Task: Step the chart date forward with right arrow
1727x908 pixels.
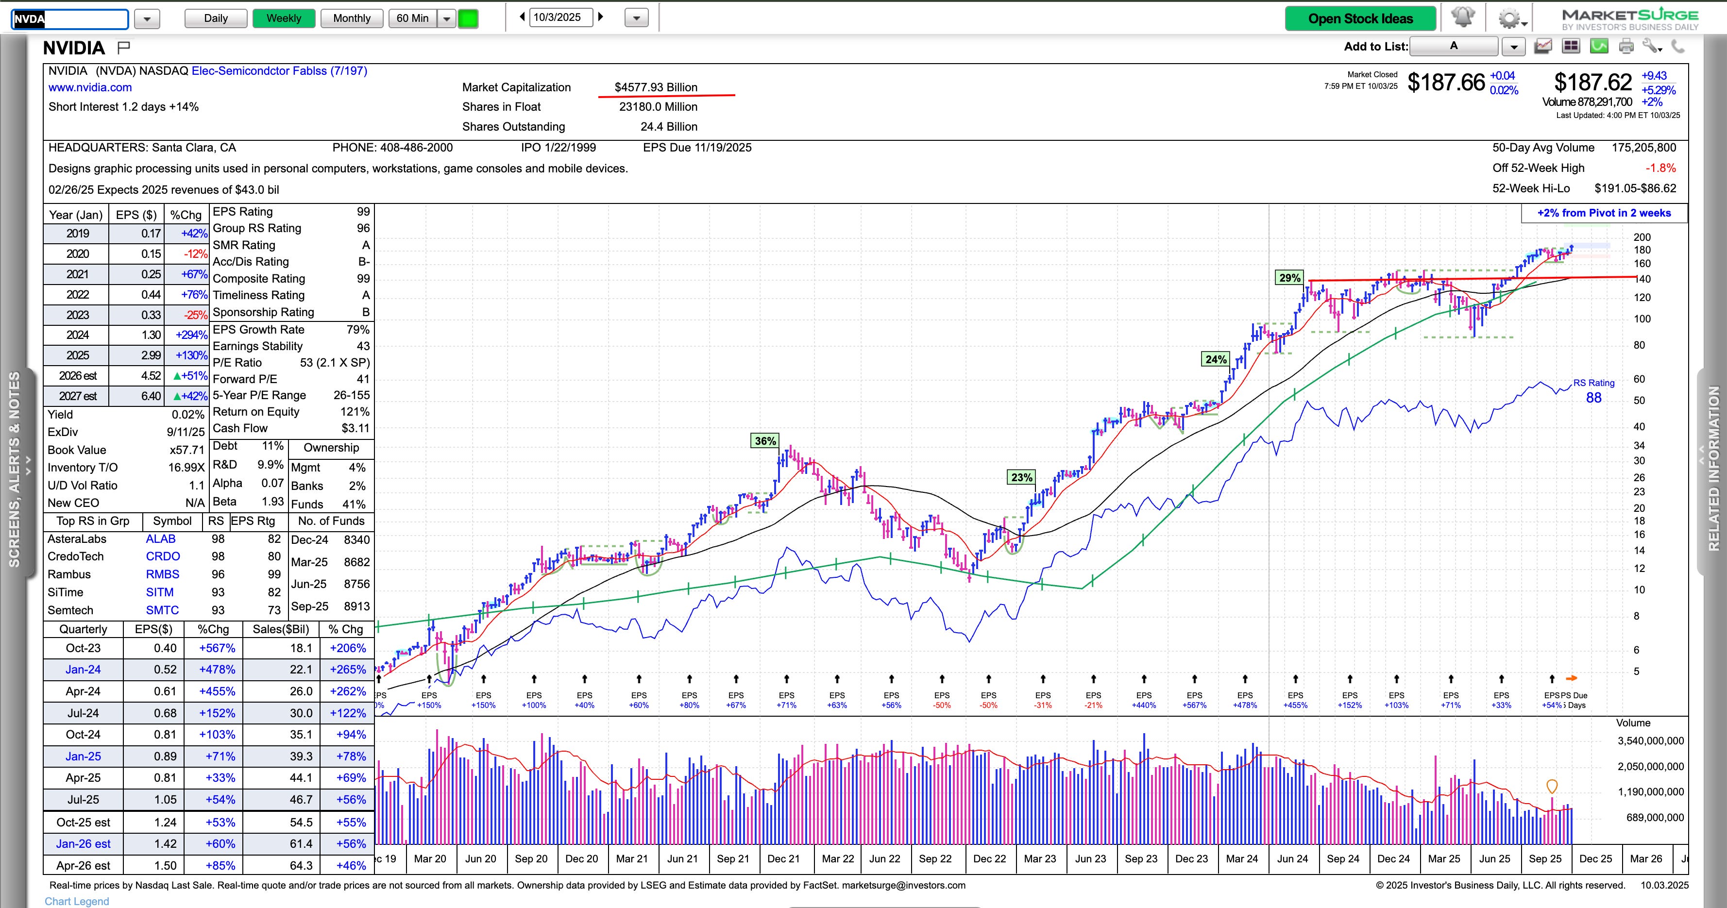Action: coord(601,17)
